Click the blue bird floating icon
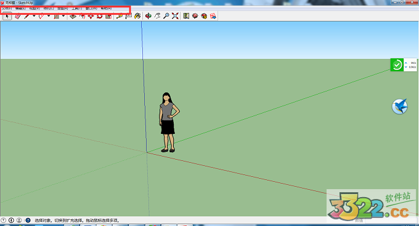419x226 pixels. click(x=400, y=106)
